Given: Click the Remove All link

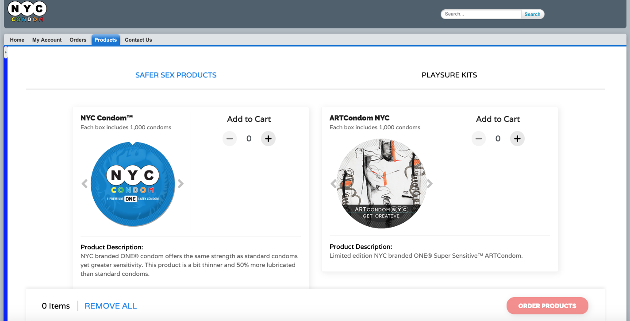Looking at the screenshot, I should point(111,306).
